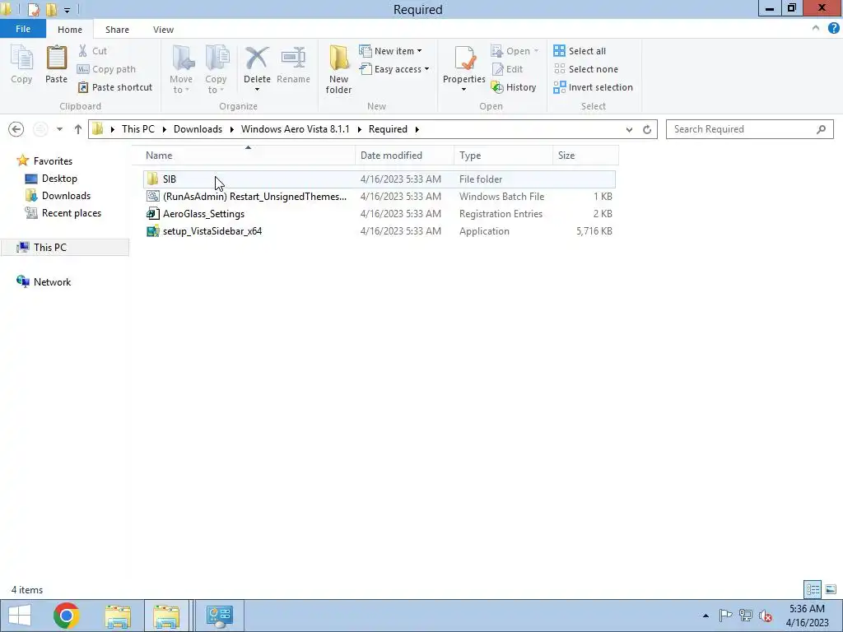
Task: Click Invert selection in ribbon
Action: [593, 87]
